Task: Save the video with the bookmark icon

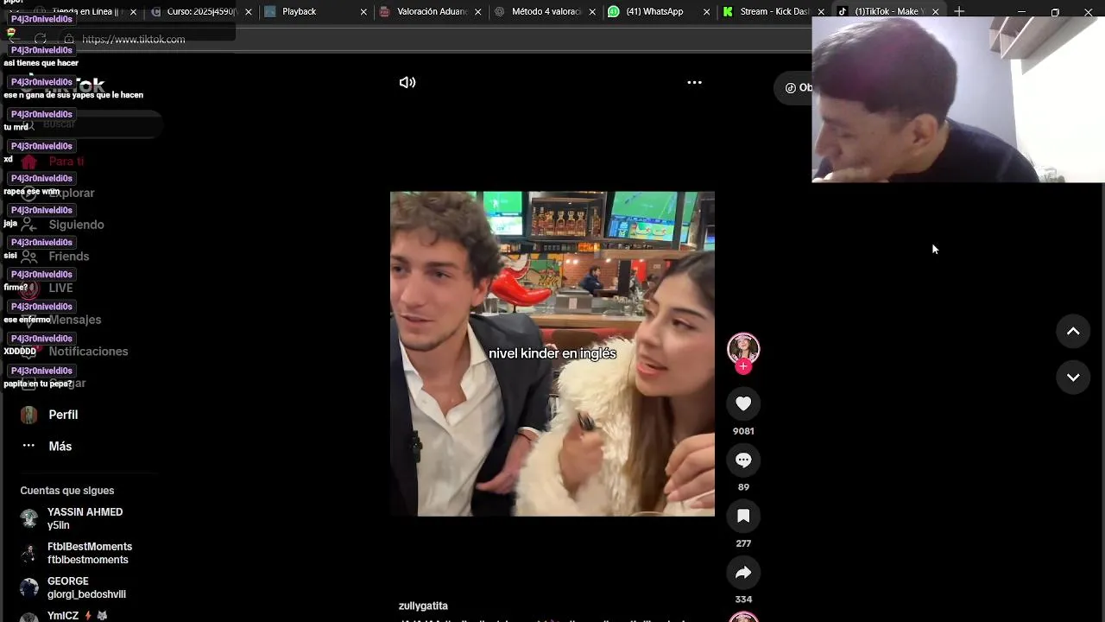Action: pos(743,516)
